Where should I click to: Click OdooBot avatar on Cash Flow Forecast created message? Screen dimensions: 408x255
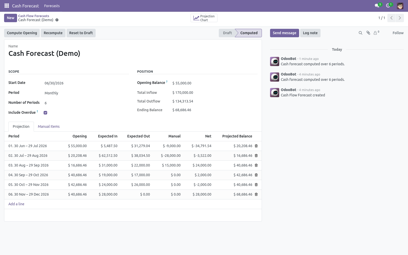point(275,93)
